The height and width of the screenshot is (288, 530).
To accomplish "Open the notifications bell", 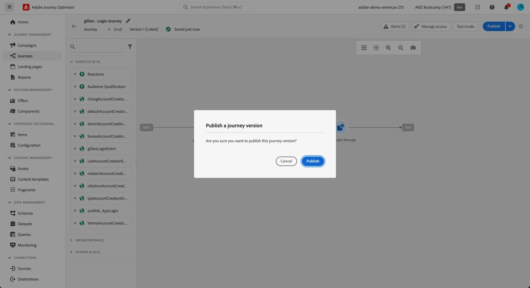I will coord(506,7).
